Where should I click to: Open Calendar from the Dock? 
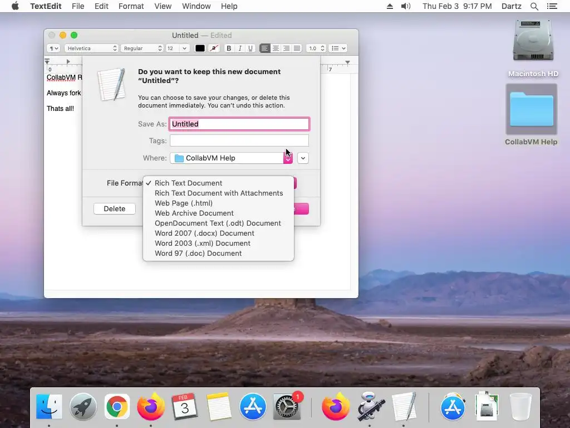coord(185,406)
